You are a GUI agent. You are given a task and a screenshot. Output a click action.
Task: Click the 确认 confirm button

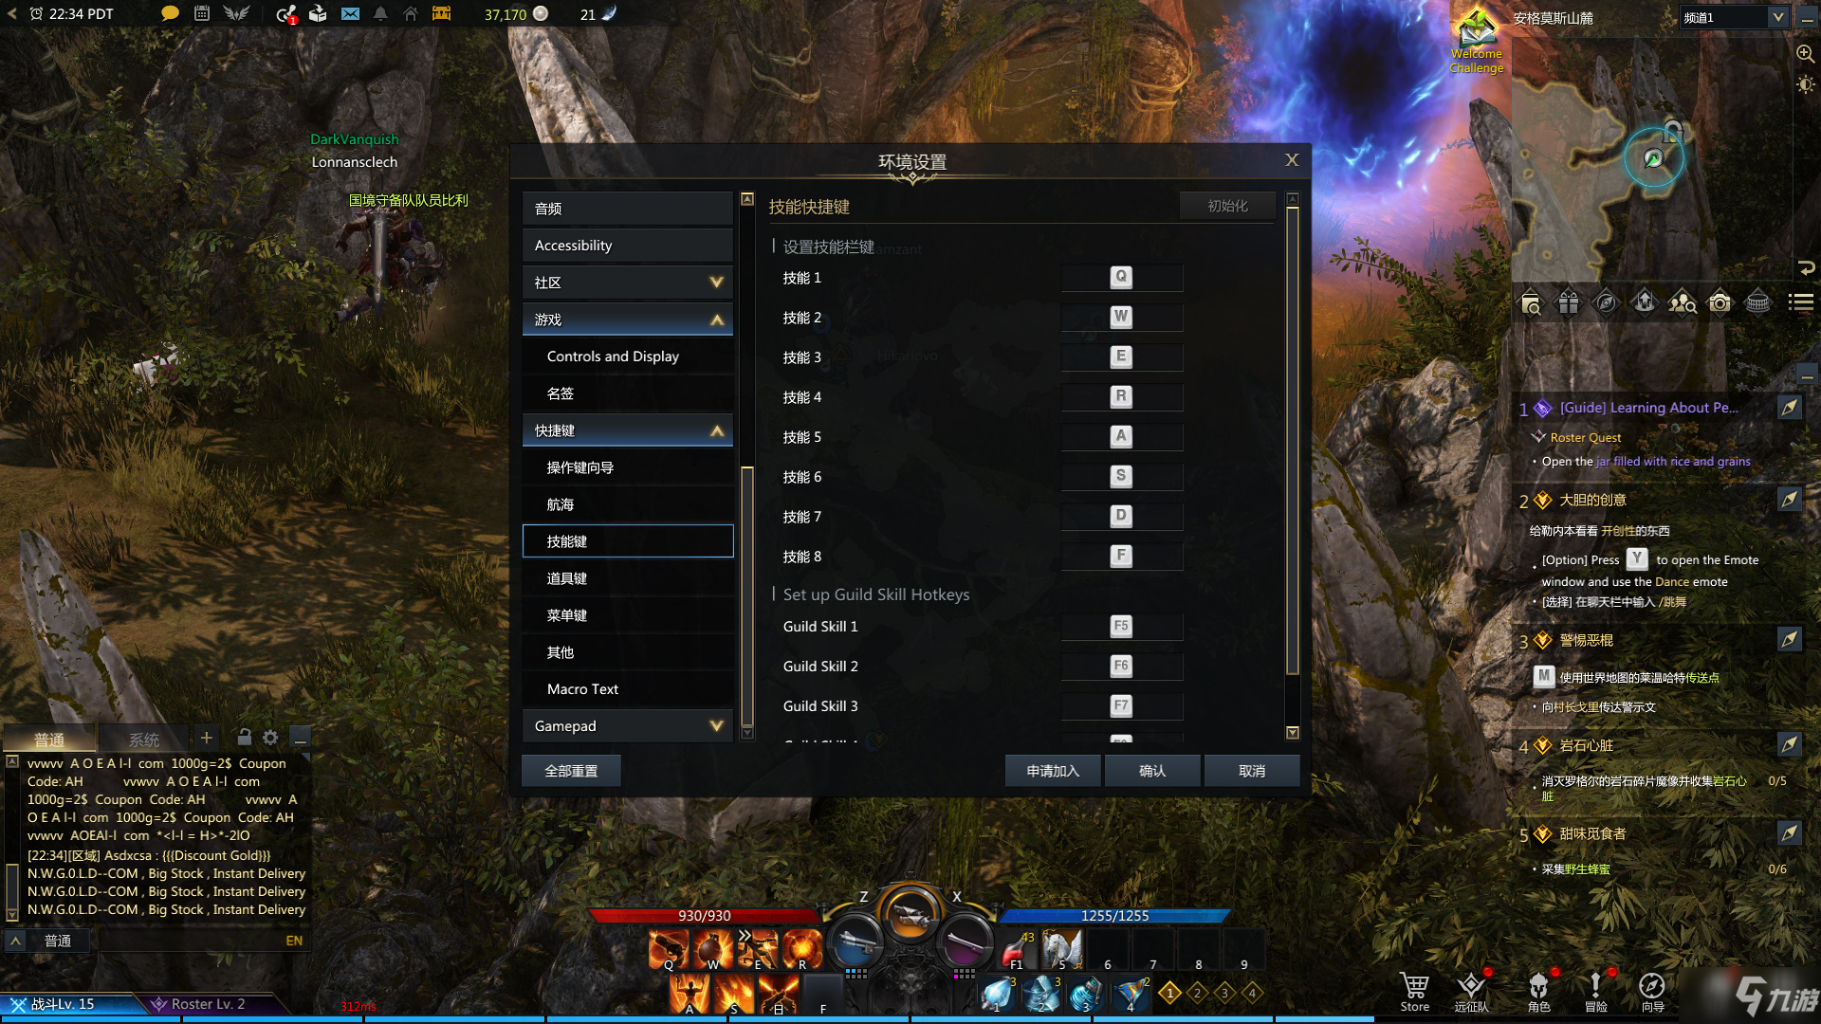click(1152, 772)
